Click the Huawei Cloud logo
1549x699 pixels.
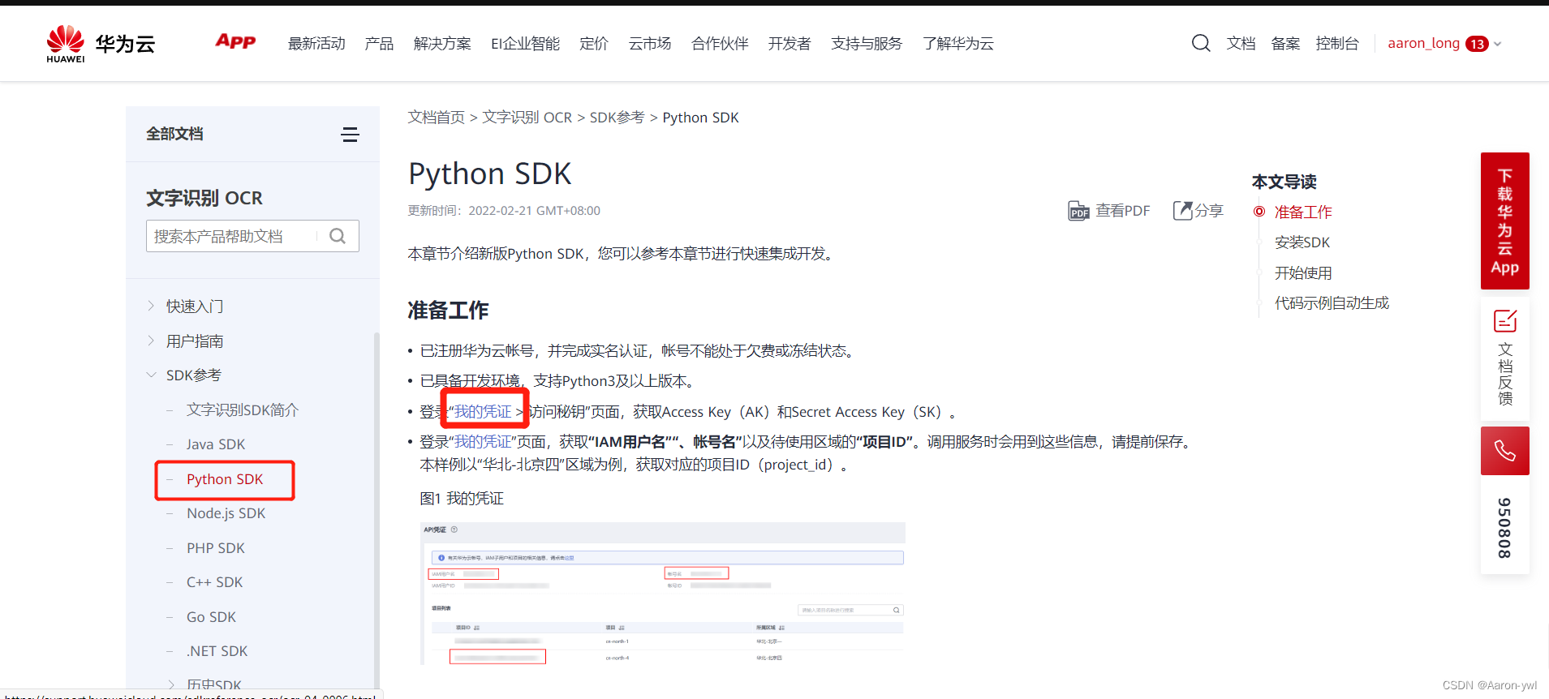tap(101, 44)
